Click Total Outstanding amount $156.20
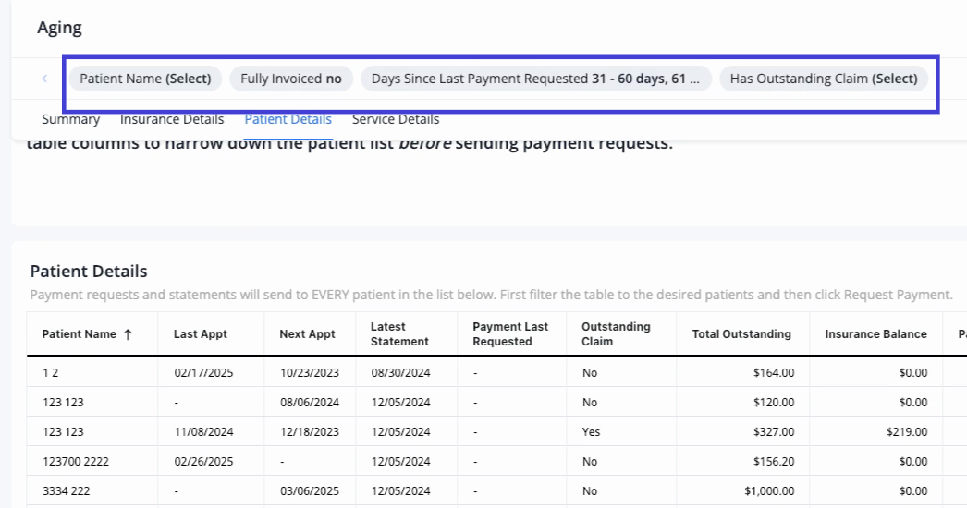 (x=774, y=462)
